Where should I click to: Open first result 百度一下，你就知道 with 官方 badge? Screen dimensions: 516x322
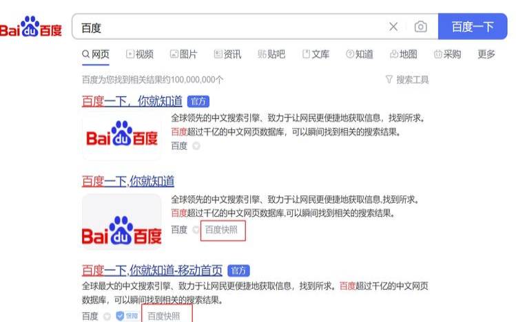tap(132, 101)
